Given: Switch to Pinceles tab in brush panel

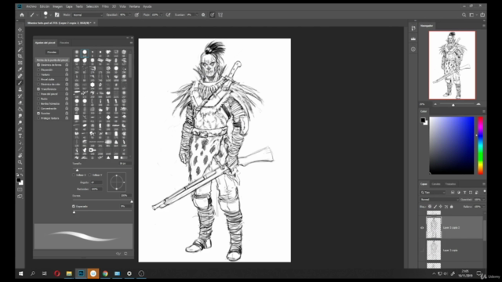Looking at the screenshot, I should point(64,43).
